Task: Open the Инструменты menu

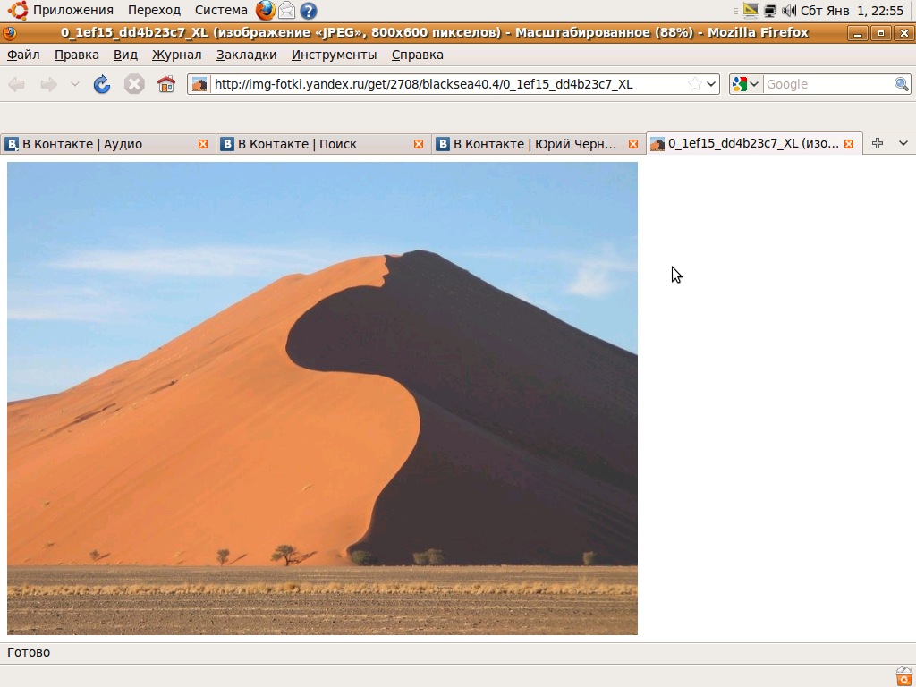Action: [x=334, y=55]
